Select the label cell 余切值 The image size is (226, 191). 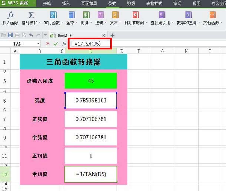pyautogui.click(x=40, y=174)
